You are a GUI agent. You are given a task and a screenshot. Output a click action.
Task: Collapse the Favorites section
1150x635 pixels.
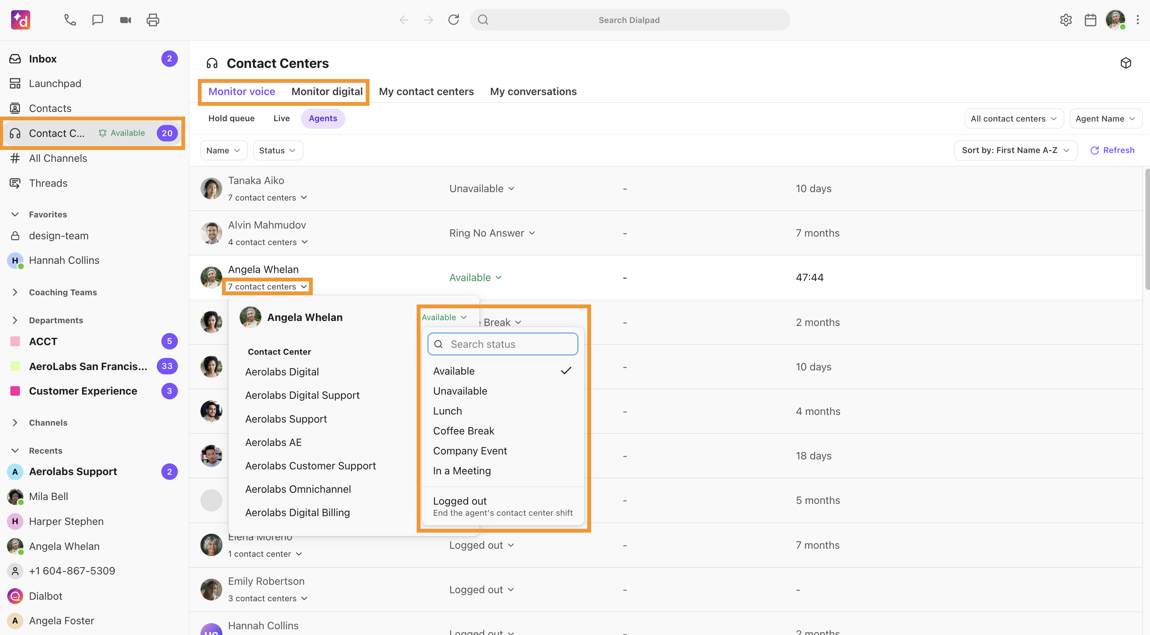pyautogui.click(x=15, y=214)
